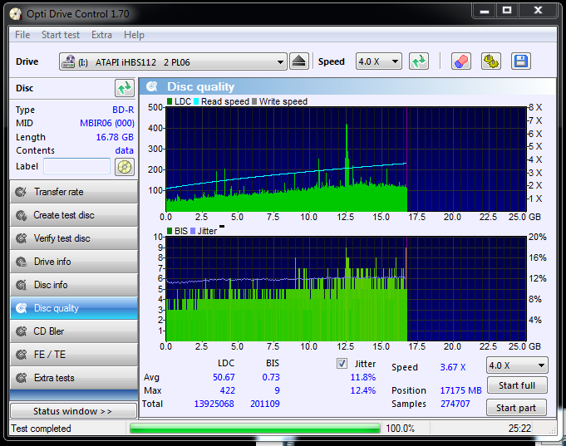Eject the disc with the eject icon

click(x=299, y=61)
